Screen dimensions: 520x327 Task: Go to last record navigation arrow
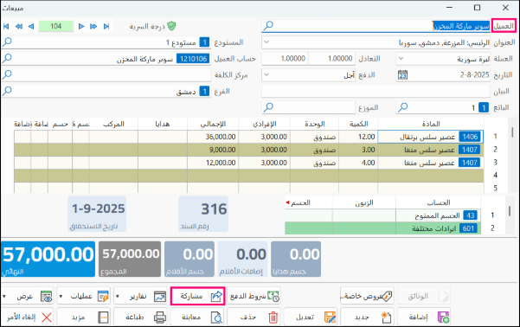tap(106, 26)
